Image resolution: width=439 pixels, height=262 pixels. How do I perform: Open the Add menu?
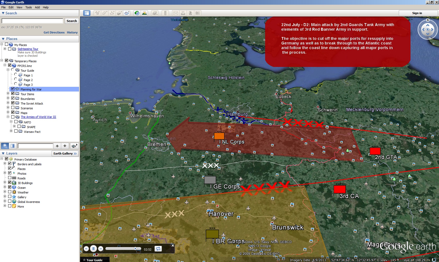pyautogui.click(x=37, y=7)
